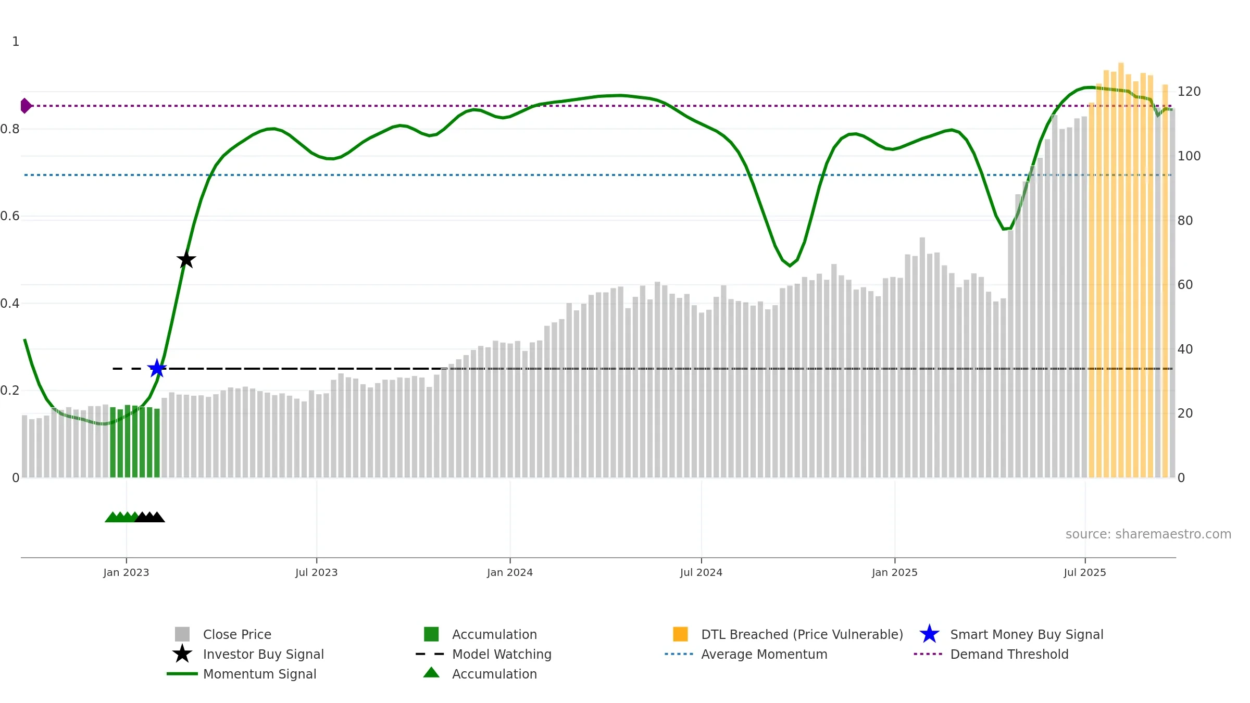This screenshot has width=1250, height=703.
Task: Click Jan 2025 axis label
Action: pyautogui.click(x=895, y=573)
